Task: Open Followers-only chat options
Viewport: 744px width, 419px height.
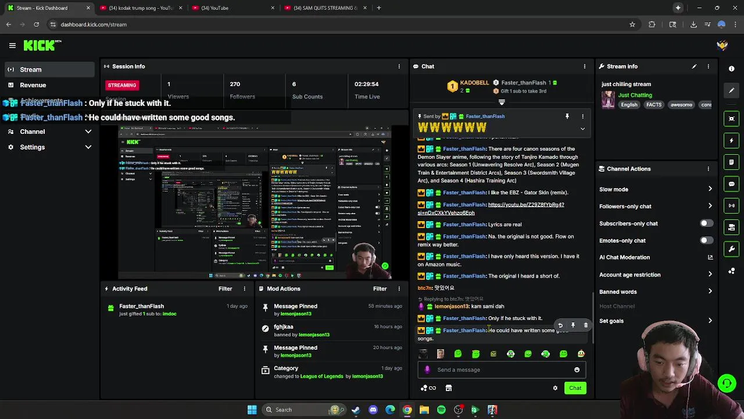Action: (656, 206)
